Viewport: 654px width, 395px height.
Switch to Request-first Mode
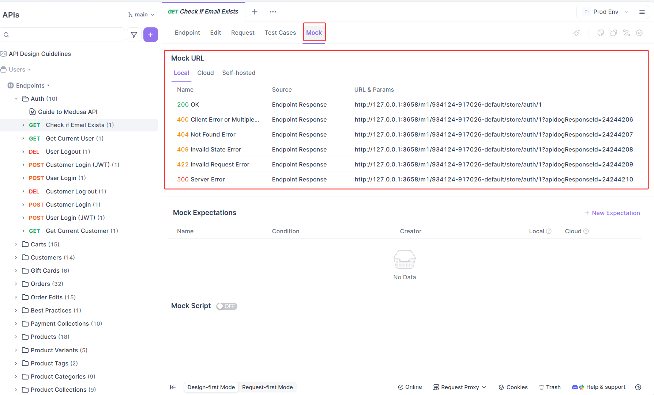coord(267,387)
